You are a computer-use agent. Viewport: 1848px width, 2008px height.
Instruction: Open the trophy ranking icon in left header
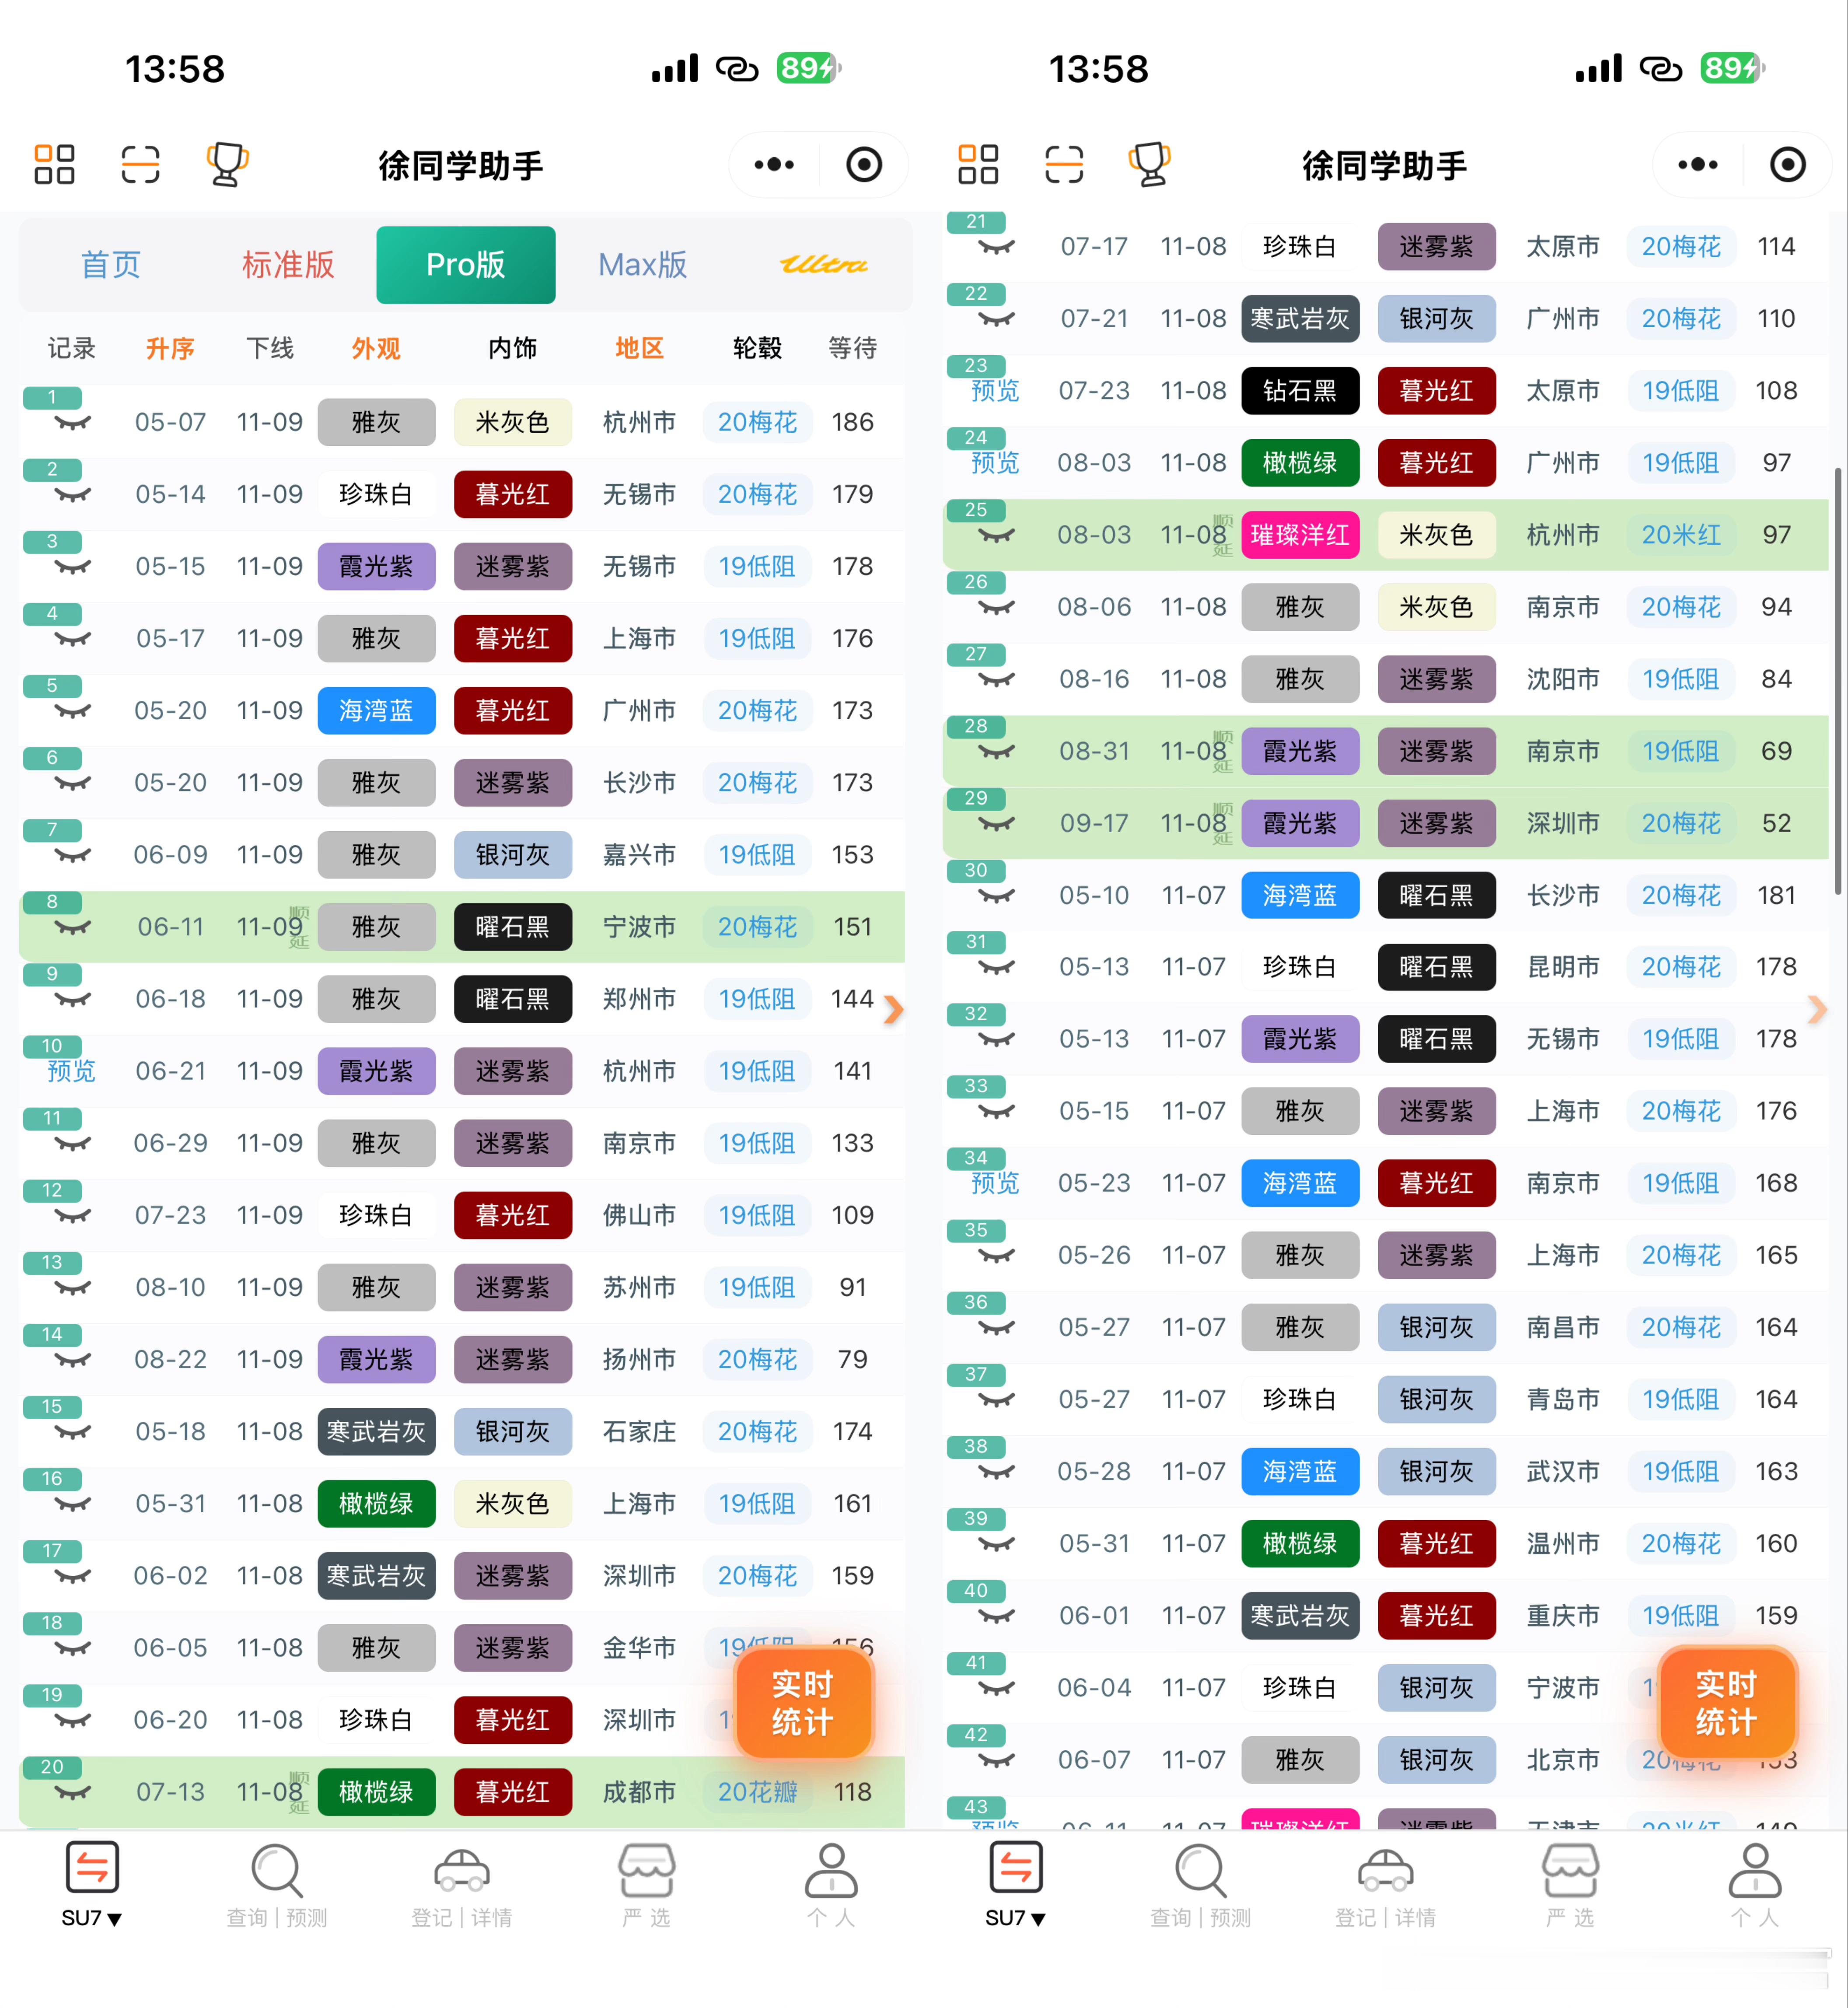coord(227,165)
